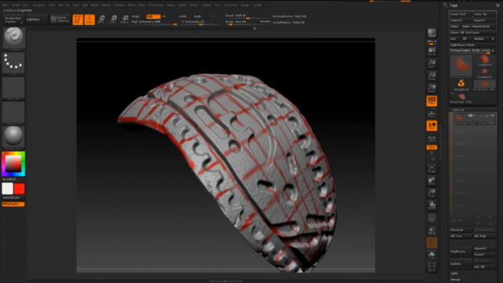This screenshot has height=283, width=503.
Task: Pick a color in the color picker
Action: coord(13,164)
